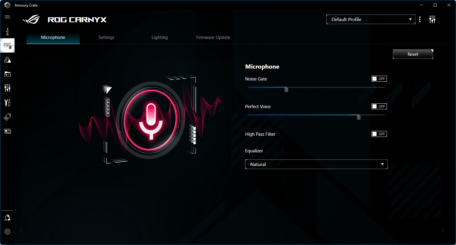Image resolution: width=456 pixels, height=245 pixels.
Task: Expand the Default Profile dropdown
Action: 371,19
